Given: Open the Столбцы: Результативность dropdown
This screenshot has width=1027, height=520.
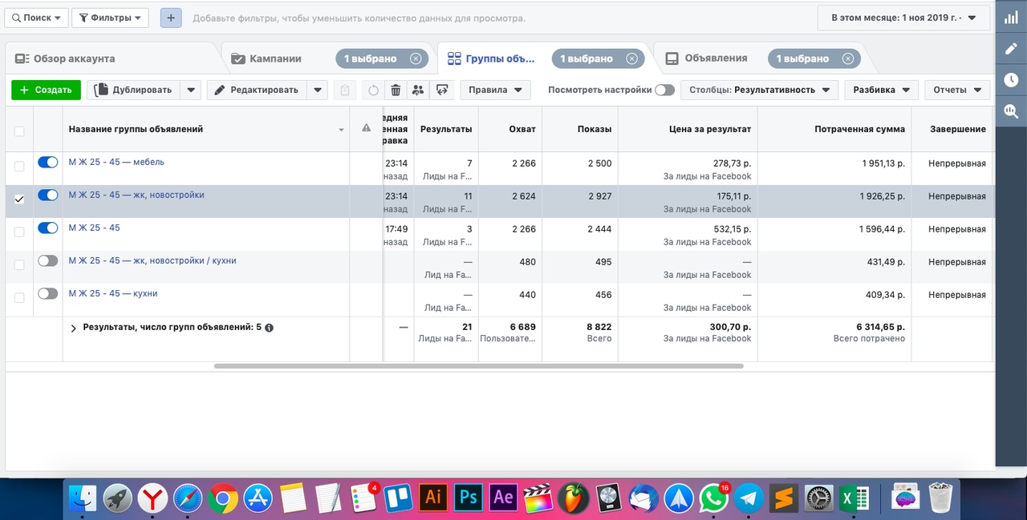Looking at the screenshot, I should click(759, 90).
